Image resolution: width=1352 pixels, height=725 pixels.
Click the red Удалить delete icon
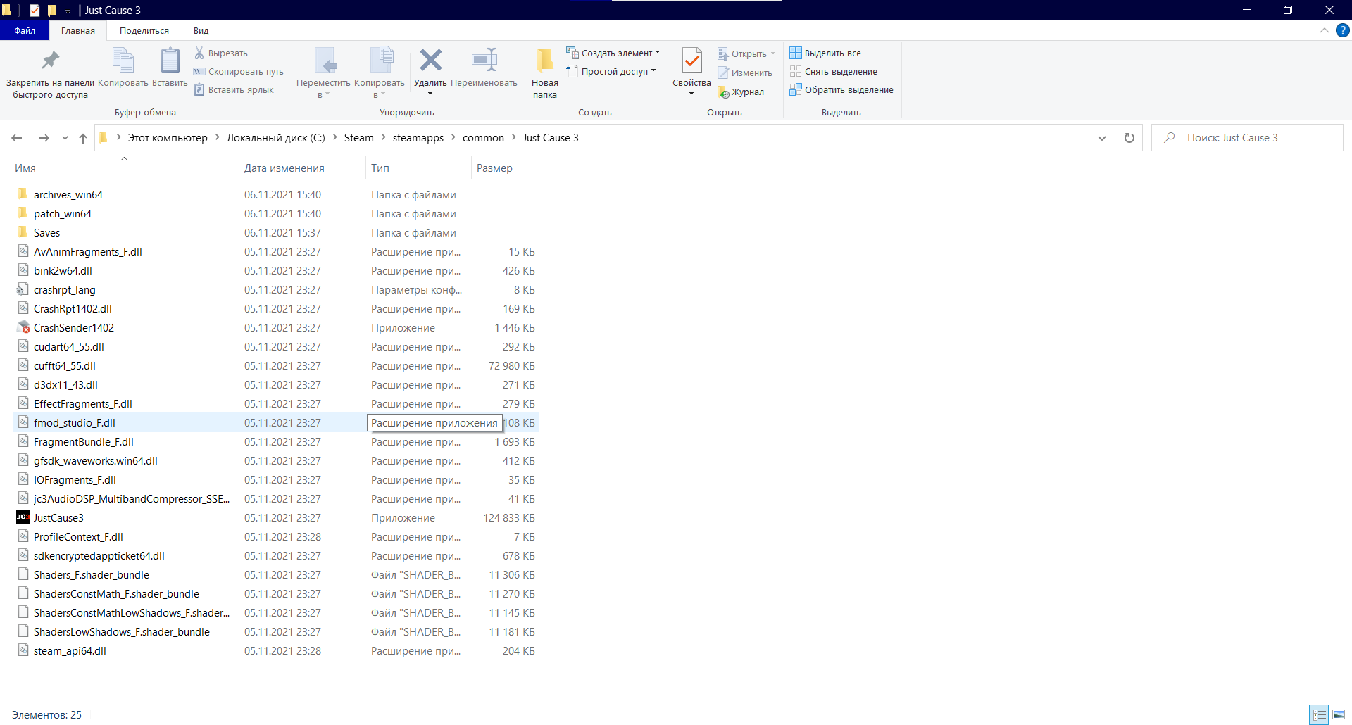[x=430, y=61]
